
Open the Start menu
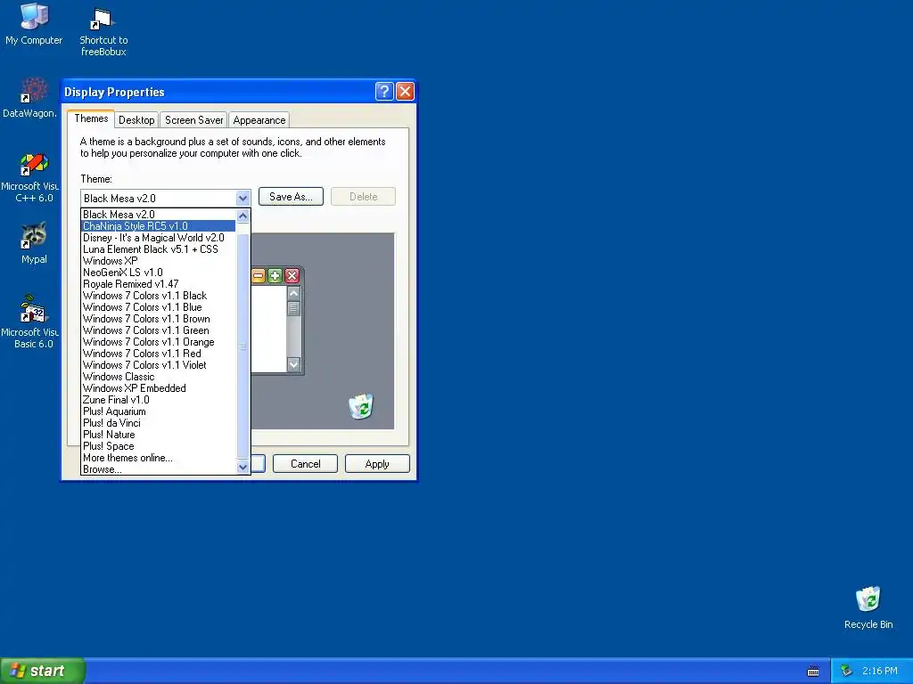tap(42, 671)
